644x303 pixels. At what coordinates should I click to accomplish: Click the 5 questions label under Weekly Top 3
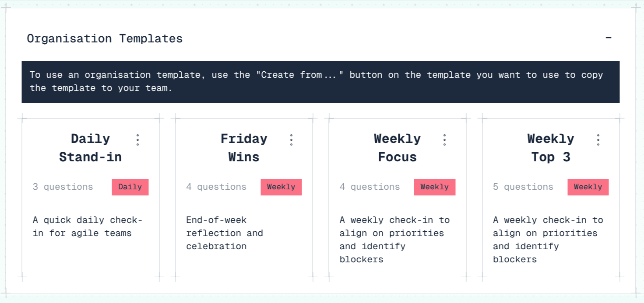click(x=523, y=187)
